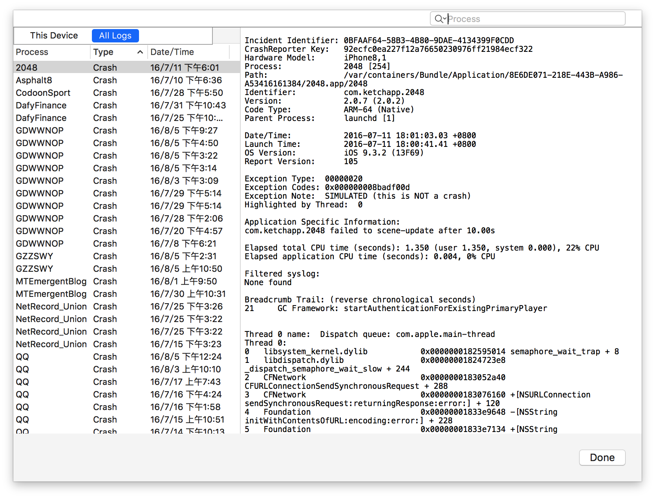The width and height of the screenshot is (655, 498).
Task: Click the Hardware Model iPhone8,1 text
Action: (x=365, y=58)
